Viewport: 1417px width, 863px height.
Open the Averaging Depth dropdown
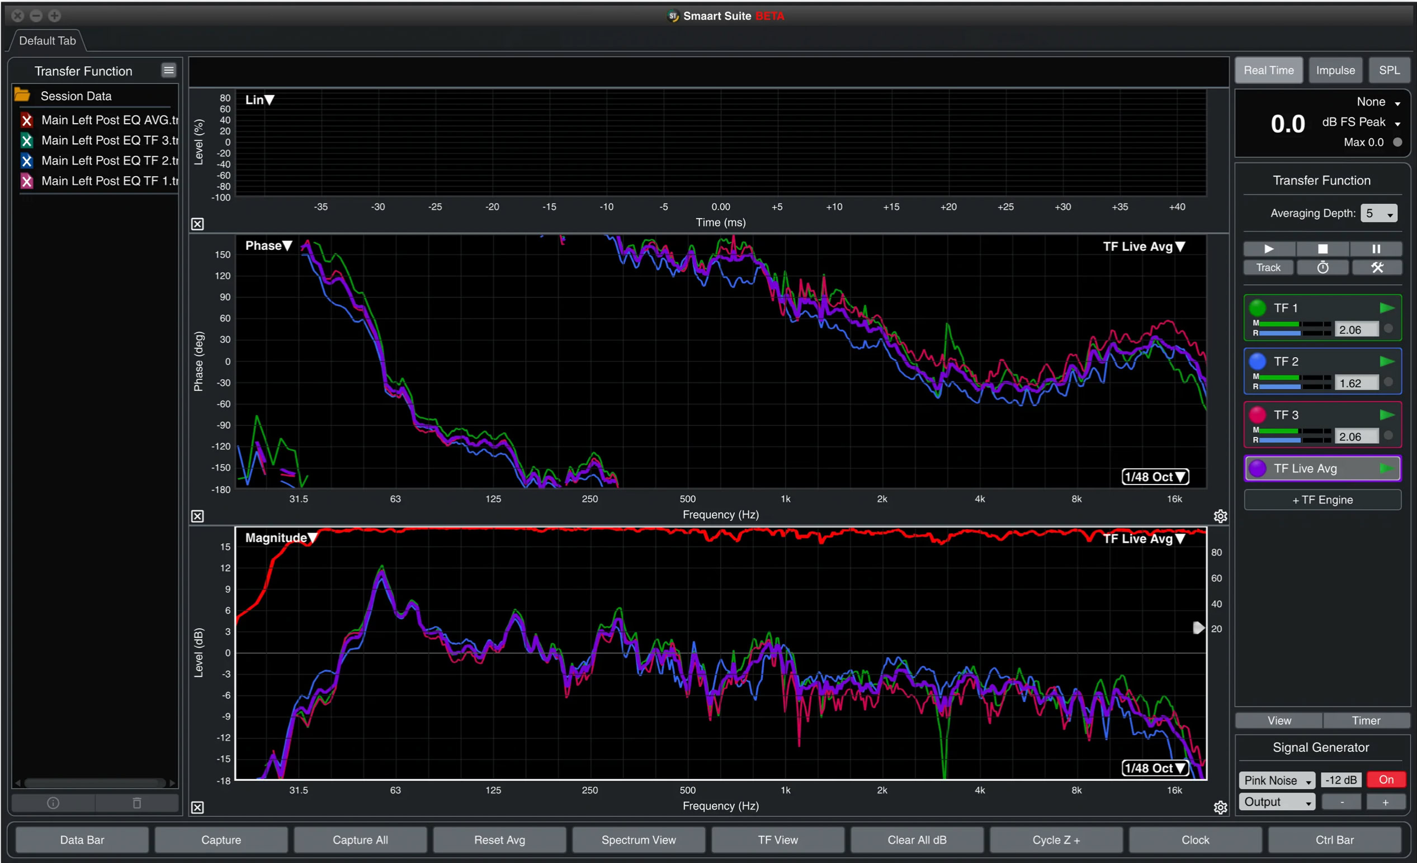[1378, 214]
